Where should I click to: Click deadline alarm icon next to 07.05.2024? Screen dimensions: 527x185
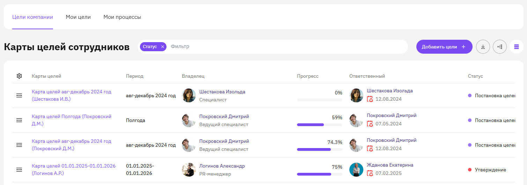pyautogui.click(x=370, y=124)
